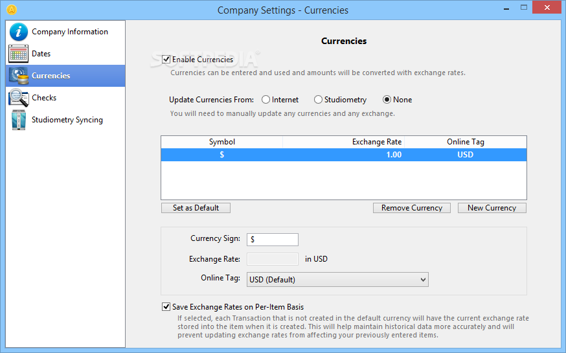The image size is (566, 353).
Task: Click the Studiometry Syncing building icon
Action: tap(18, 120)
